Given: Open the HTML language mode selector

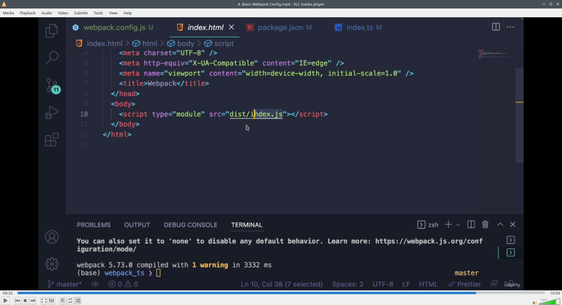Looking at the screenshot, I should (x=429, y=284).
